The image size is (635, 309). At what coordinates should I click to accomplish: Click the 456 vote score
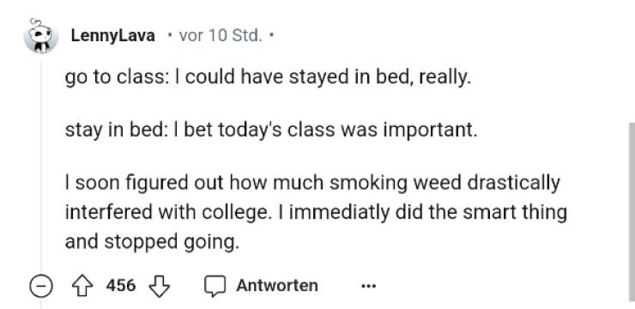[121, 286]
